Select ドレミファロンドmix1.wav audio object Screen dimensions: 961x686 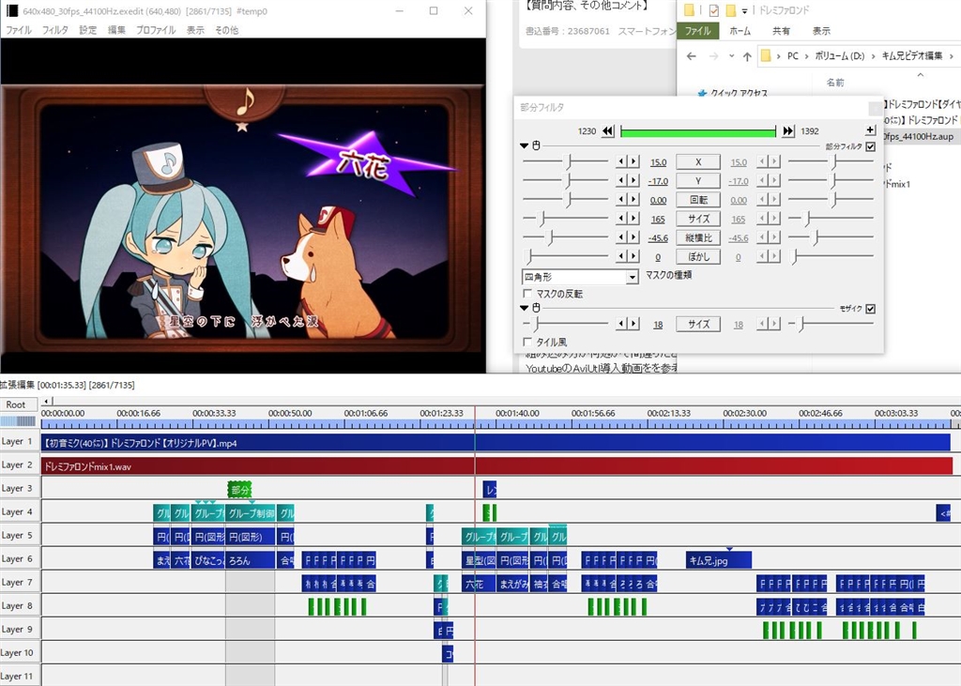496,466
